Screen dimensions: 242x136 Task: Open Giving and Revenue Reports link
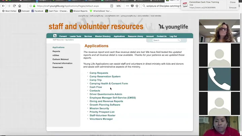(x=106, y=101)
